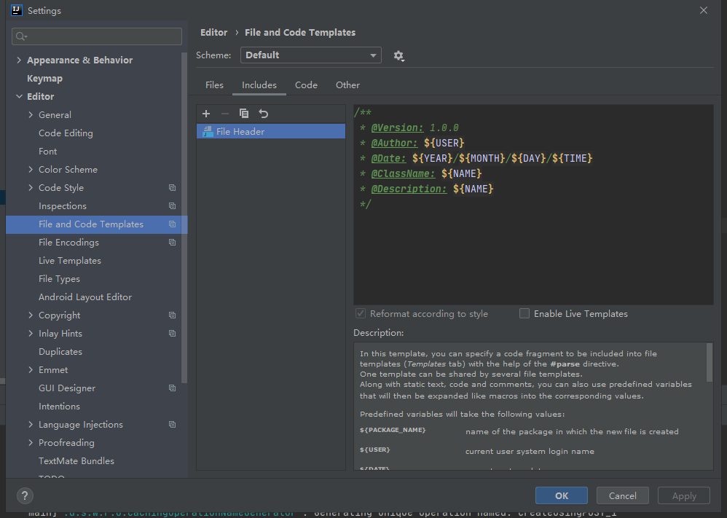Expand the Appearance & Behavior section

point(19,60)
